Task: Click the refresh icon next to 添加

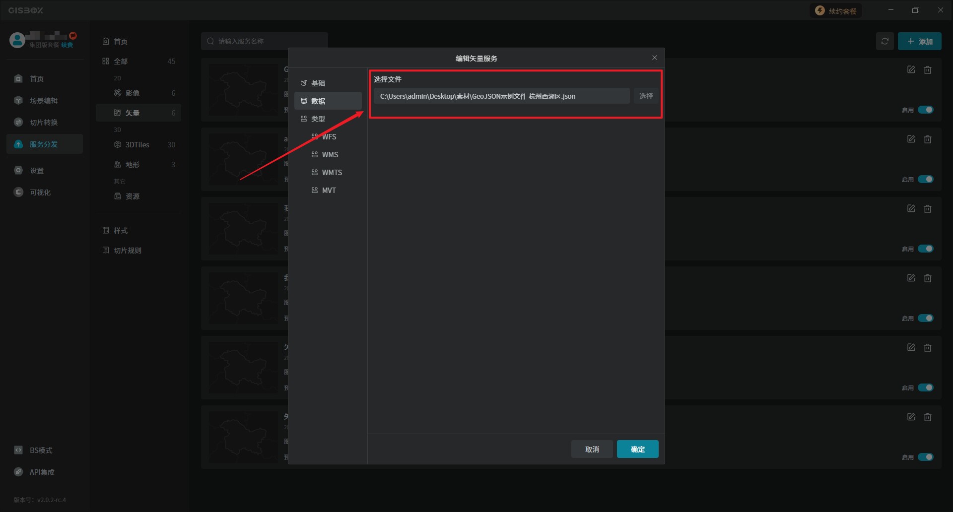Action: [x=885, y=42]
